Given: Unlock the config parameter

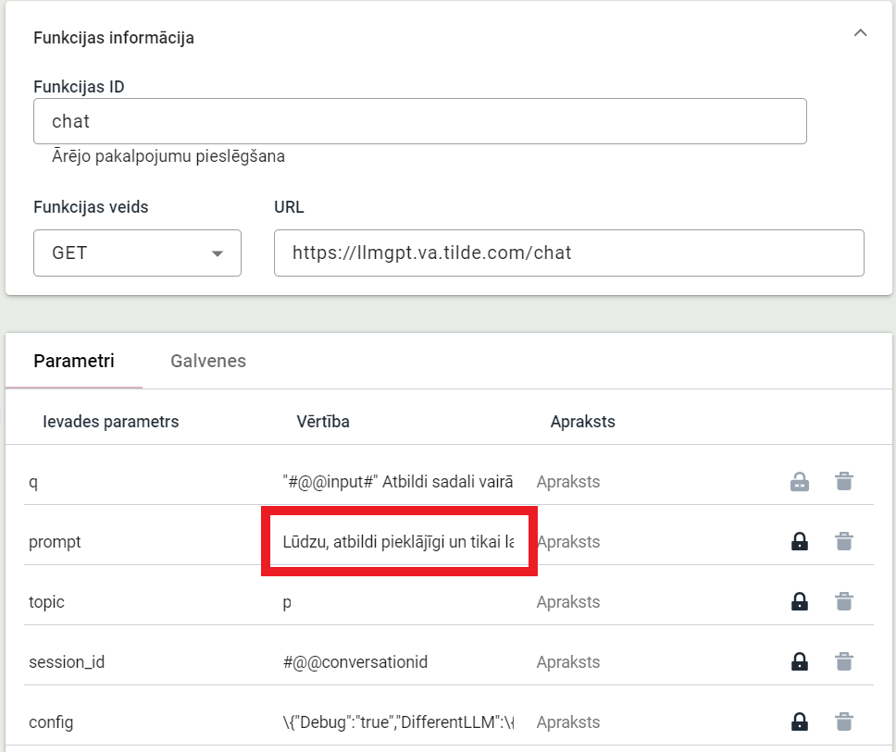Looking at the screenshot, I should pyautogui.click(x=800, y=722).
